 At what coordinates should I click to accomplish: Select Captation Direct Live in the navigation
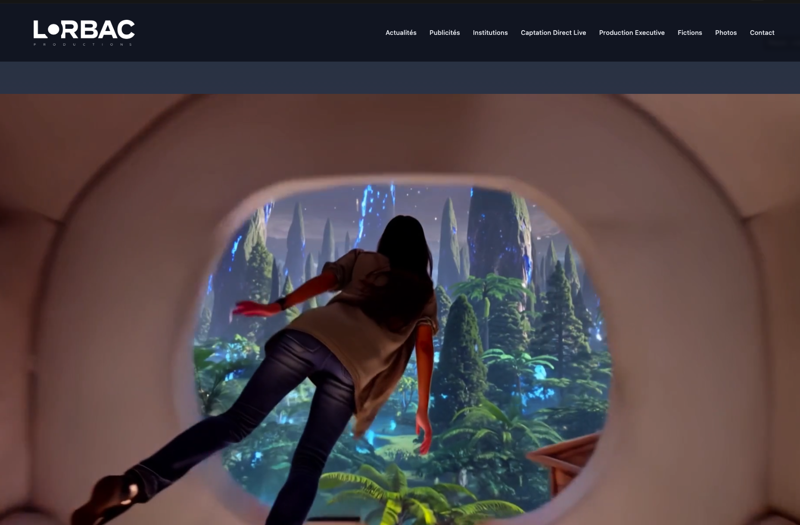pos(553,33)
